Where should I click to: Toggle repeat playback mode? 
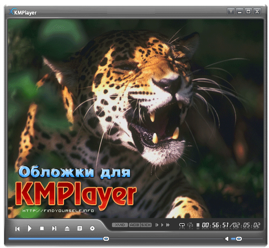tap(182, 225)
